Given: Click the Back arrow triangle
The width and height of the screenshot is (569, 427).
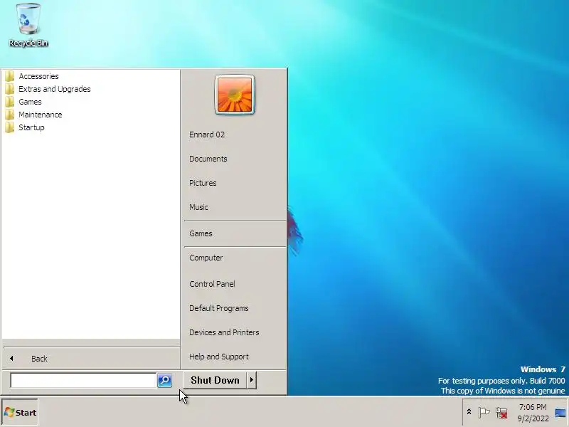Looking at the screenshot, I should (11, 359).
